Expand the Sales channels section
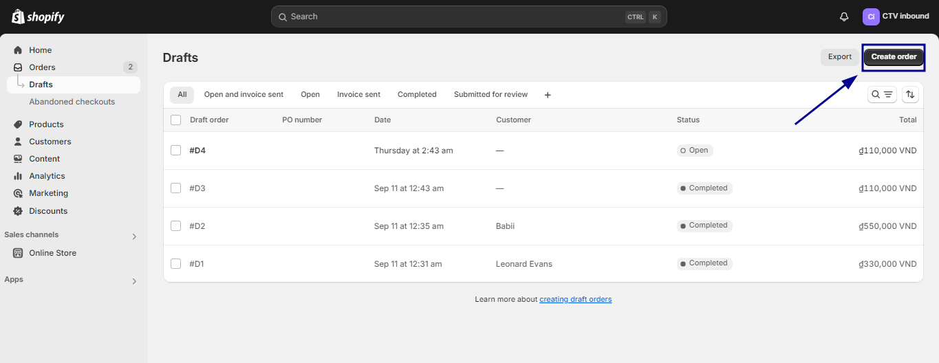Screen dimensions: 939x363 point(134,236)
